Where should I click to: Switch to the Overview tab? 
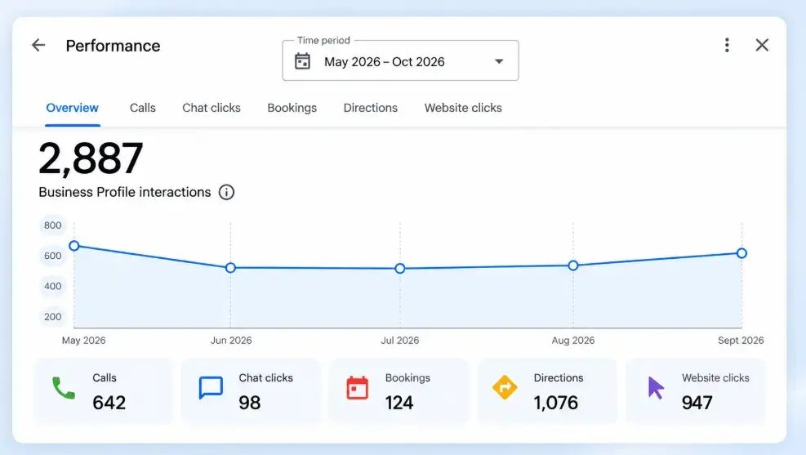tap(73, 108)
